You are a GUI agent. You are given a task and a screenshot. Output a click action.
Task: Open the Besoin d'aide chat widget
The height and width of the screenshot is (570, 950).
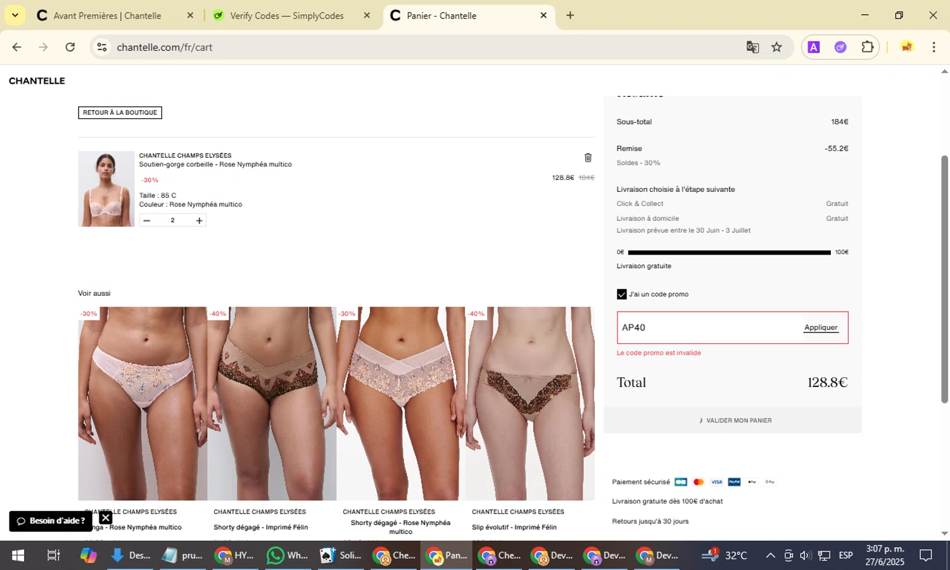coord(51,521)
